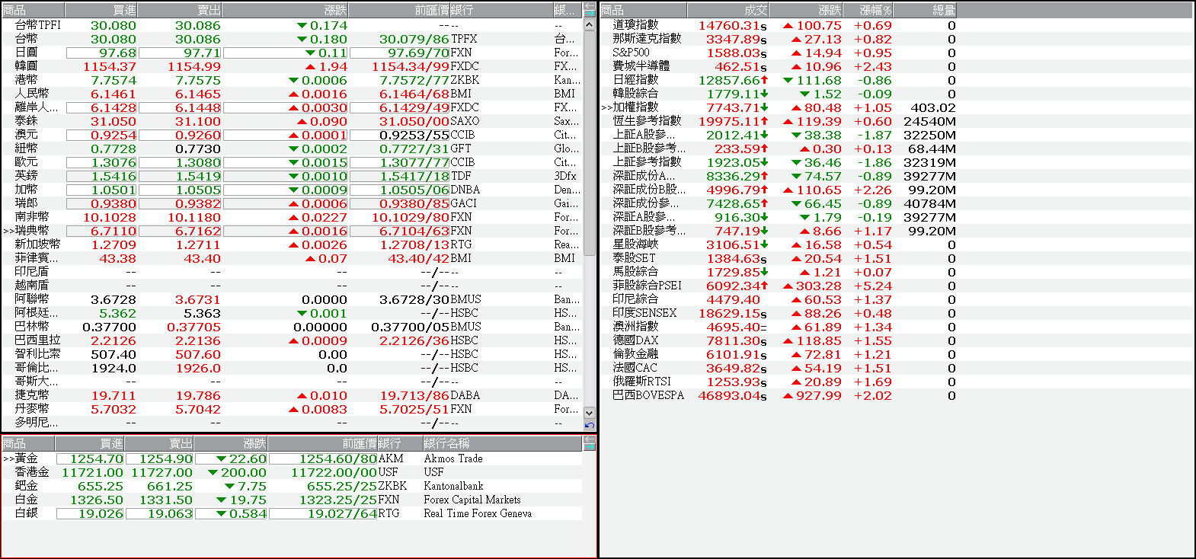Select the S&P500 index row

(x=897, y=53)
